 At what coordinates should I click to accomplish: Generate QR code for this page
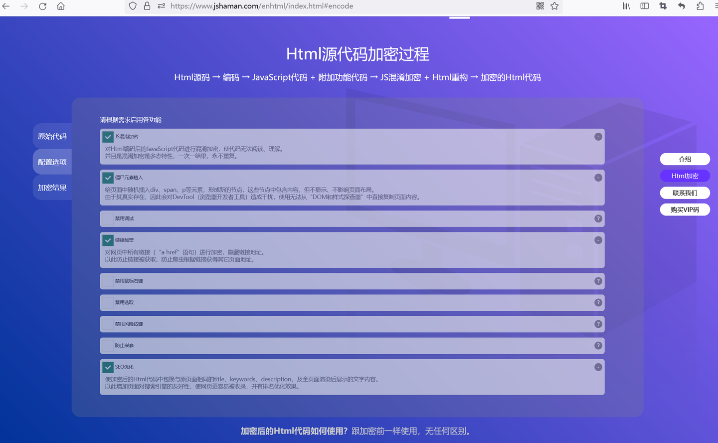pyautogui.click(x=540, y=6)
